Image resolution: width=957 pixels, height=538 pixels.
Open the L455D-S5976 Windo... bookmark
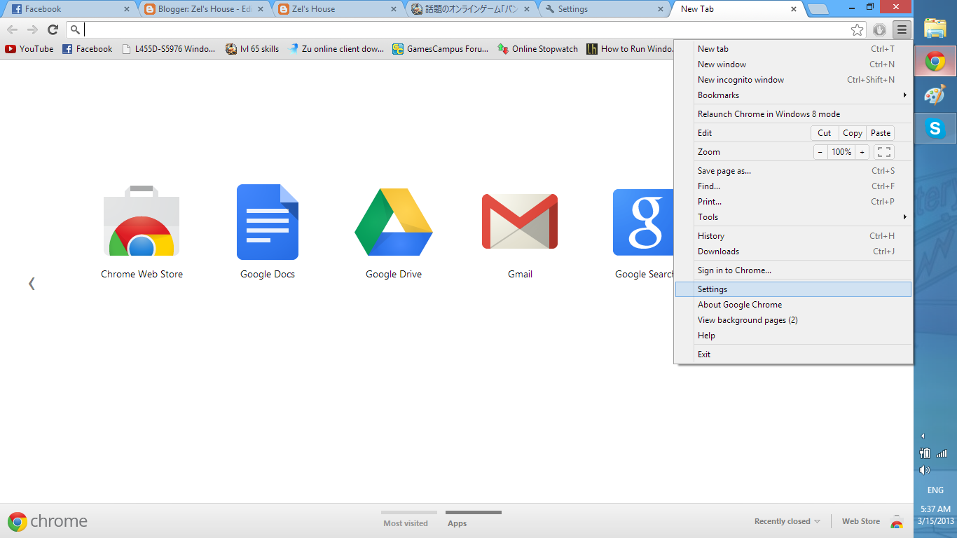[x=169, y=49]
